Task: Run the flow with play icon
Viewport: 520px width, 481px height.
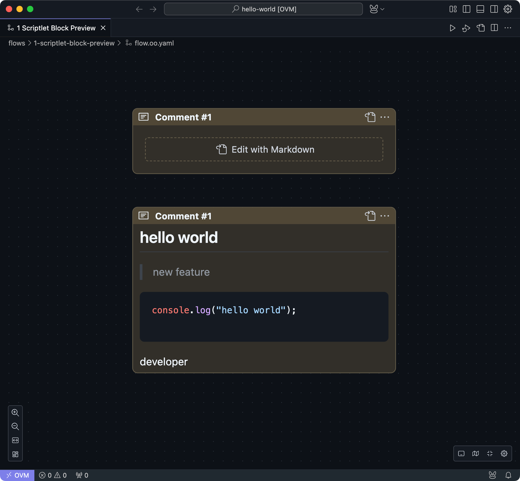Action: [x=452, y=28]
